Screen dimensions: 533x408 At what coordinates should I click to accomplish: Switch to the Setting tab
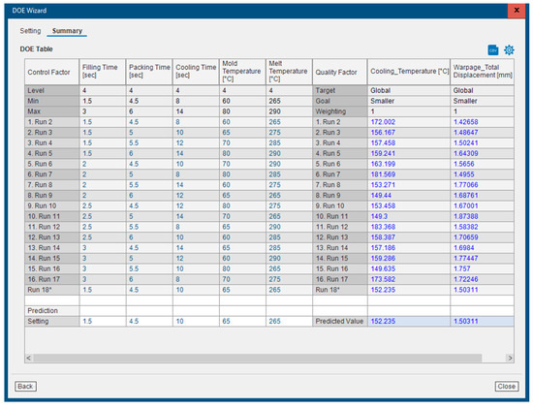tap(30, 31)
